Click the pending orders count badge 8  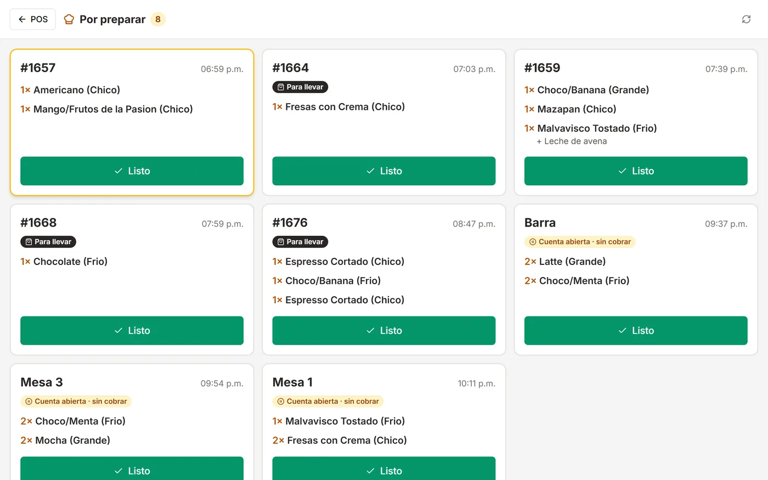(x=158, y=19)
